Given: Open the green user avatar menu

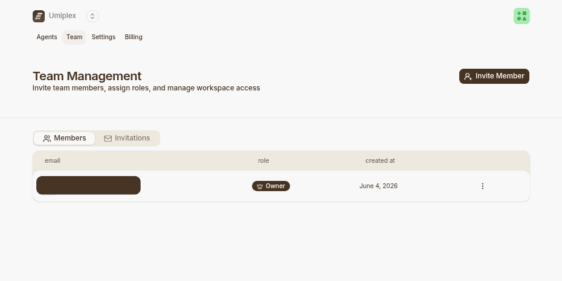Looking at the screenshot, I should (x=522, y=16).
